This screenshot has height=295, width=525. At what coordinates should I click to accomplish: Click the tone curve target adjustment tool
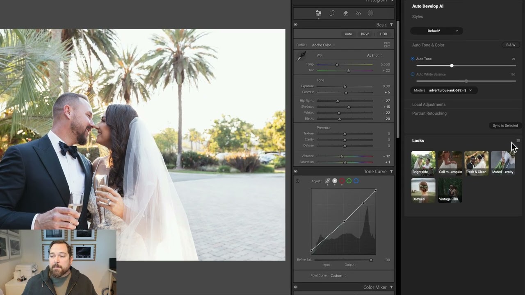[x=297, y=181]
